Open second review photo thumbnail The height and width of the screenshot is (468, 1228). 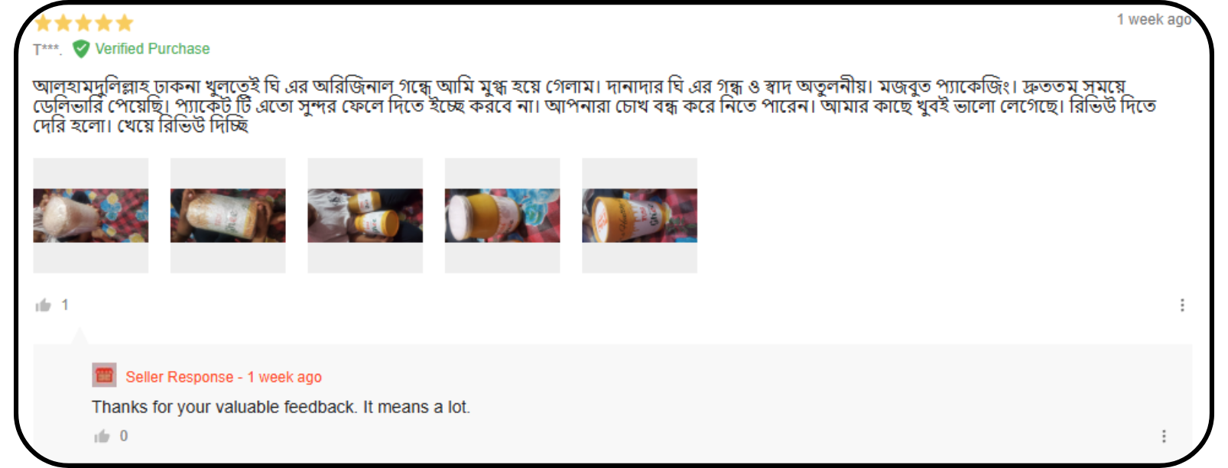[228, 215]
